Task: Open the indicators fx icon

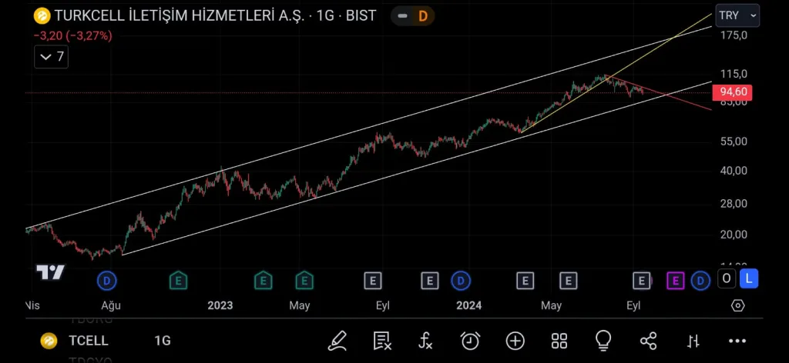Action: coord(425,341)
